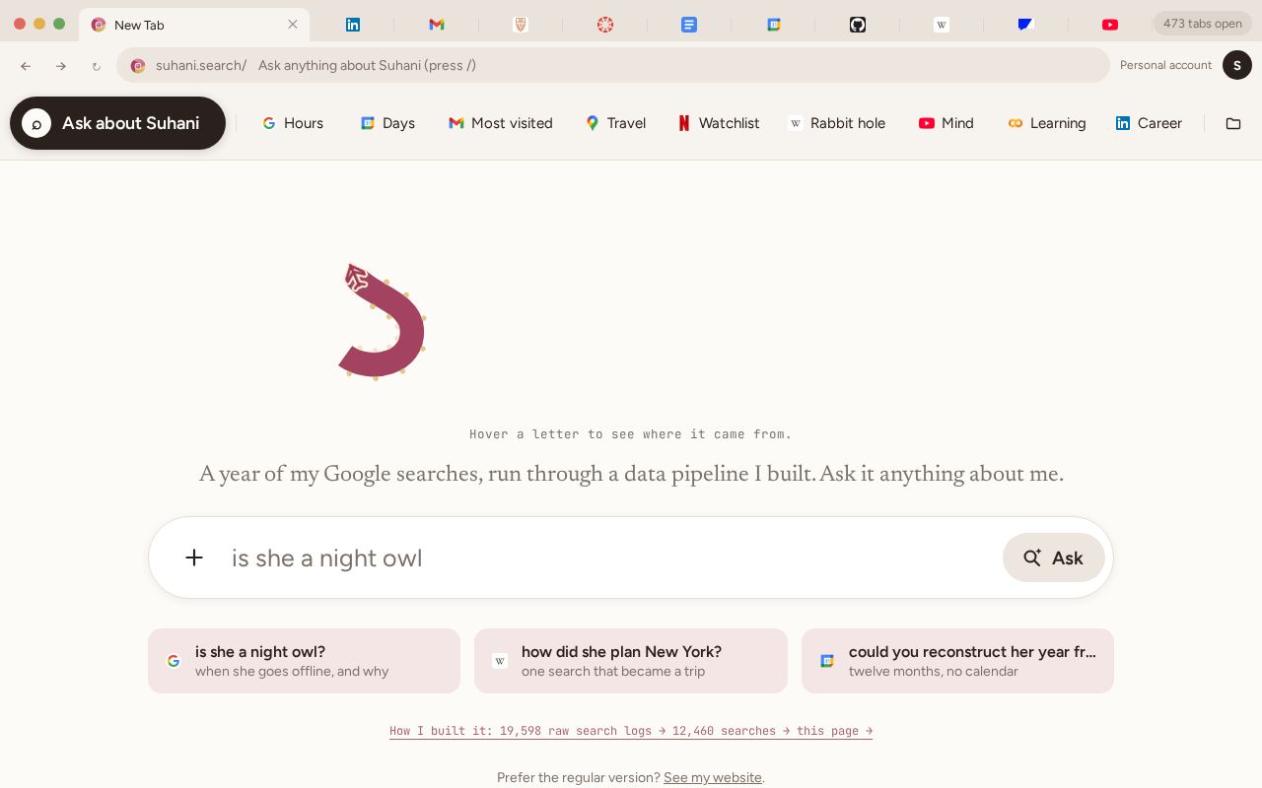Viewport: 1262px width, 788px height.
Task: Open the Watchlist bookmark
Action: tap(719, 123)
